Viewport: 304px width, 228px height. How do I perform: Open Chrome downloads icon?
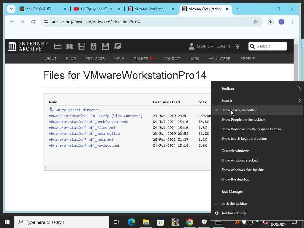pyautogui.click(x=271, y=22)
